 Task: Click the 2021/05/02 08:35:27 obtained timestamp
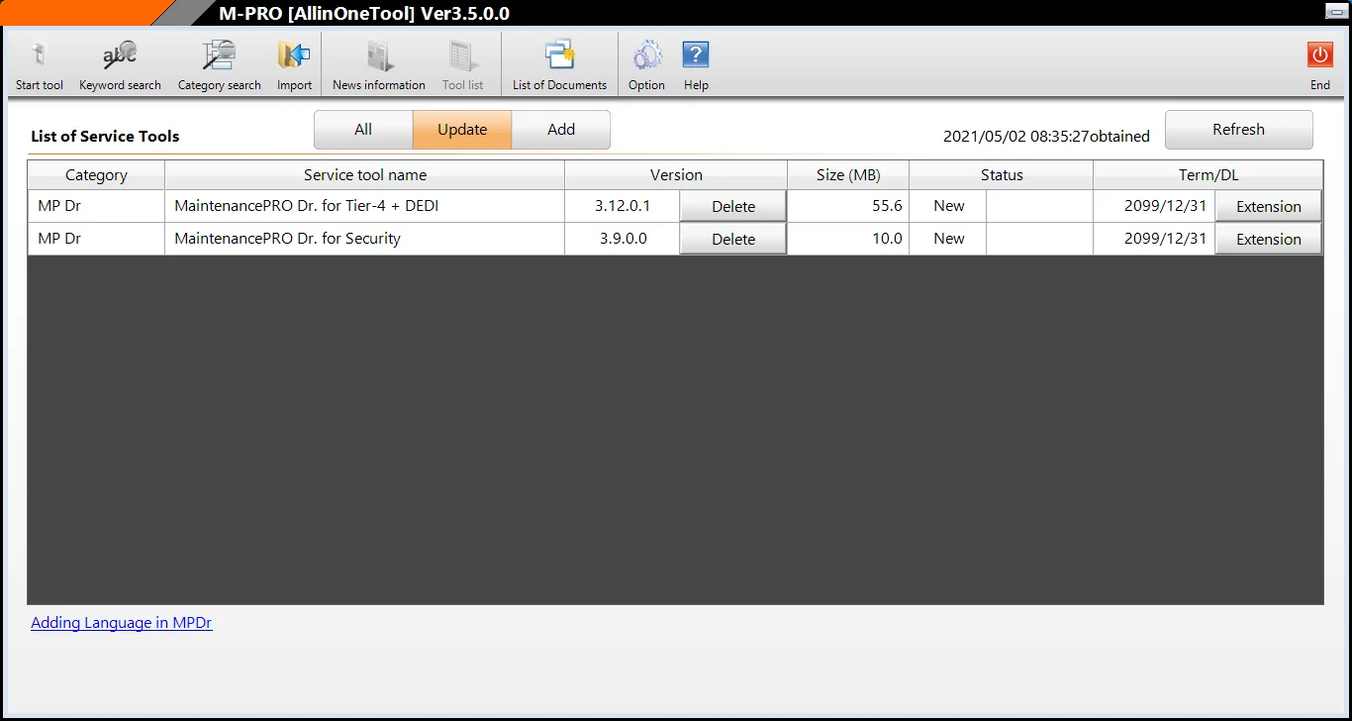(x=1046, y=137)
